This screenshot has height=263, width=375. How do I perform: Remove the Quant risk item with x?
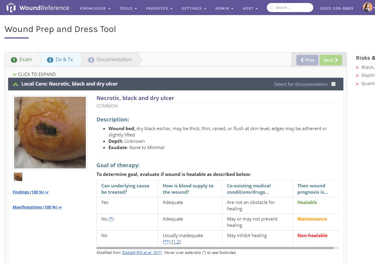tap(357, 84)
